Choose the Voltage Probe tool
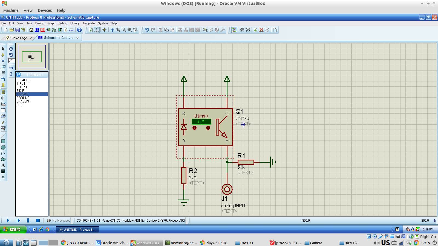The image size is (438, 246). [x=3, y=122]
